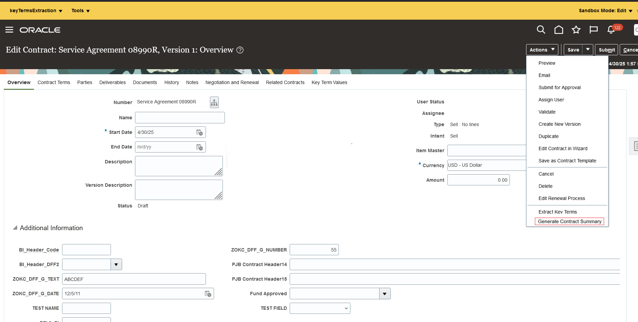Open notifications bell showing 122 alerts
Image resolution: width=638 pixels, height=322 pixels.
pos(611,31)
